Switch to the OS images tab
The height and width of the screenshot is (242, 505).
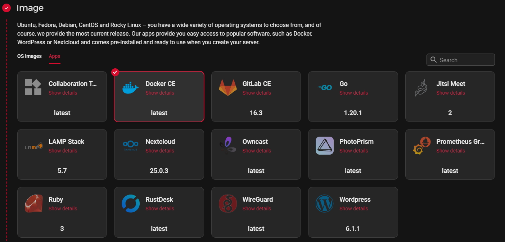coord(30,56)
